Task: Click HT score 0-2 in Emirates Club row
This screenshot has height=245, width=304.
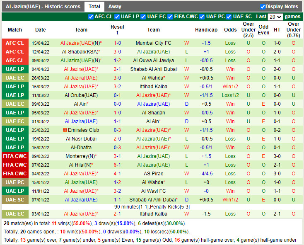Action: coord(277,130)
